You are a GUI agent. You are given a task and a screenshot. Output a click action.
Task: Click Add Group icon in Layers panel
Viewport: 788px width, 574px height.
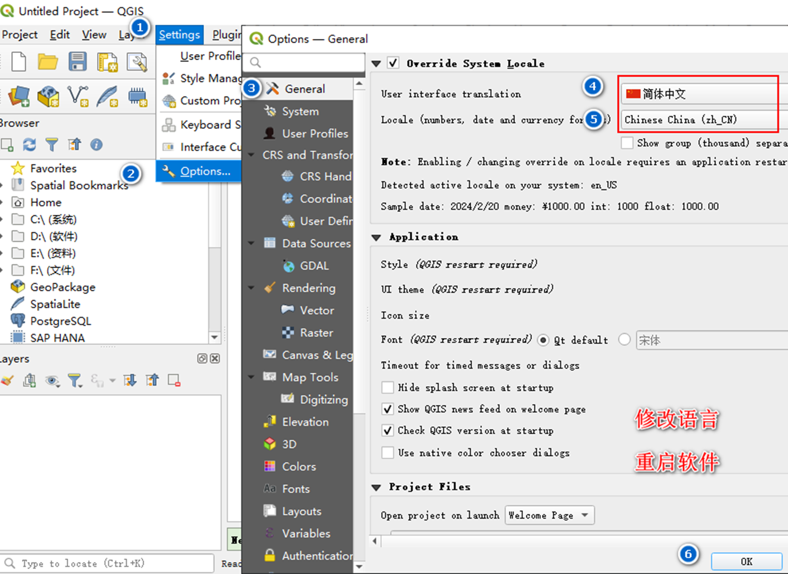[x=30, y=380]
